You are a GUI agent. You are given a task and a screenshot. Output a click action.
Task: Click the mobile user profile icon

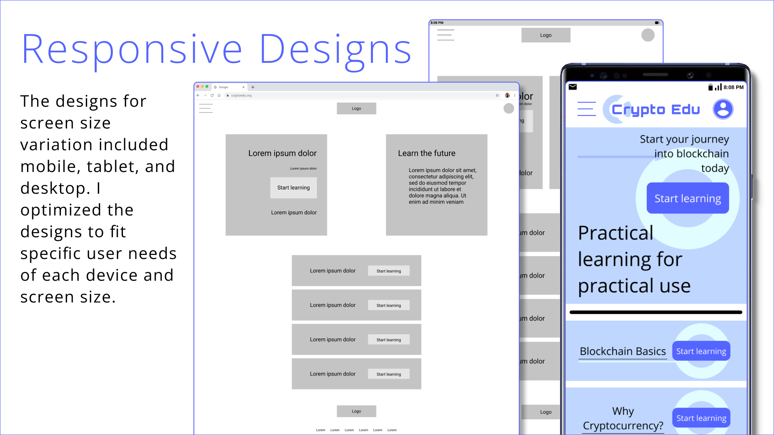click(x=723, y=109)
